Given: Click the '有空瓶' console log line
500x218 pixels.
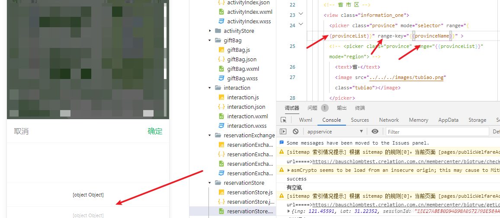Looking at the screenshot, I should click(x=294, y=187).
